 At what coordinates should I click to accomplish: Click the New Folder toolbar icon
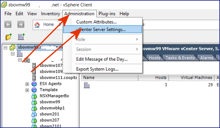click(x=9, y=37)
